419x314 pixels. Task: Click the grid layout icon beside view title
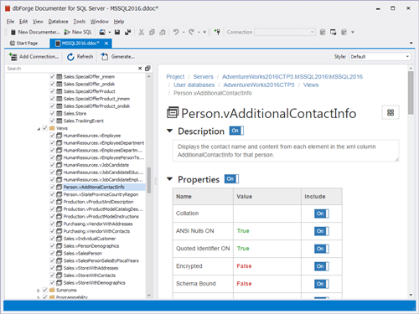391,112
